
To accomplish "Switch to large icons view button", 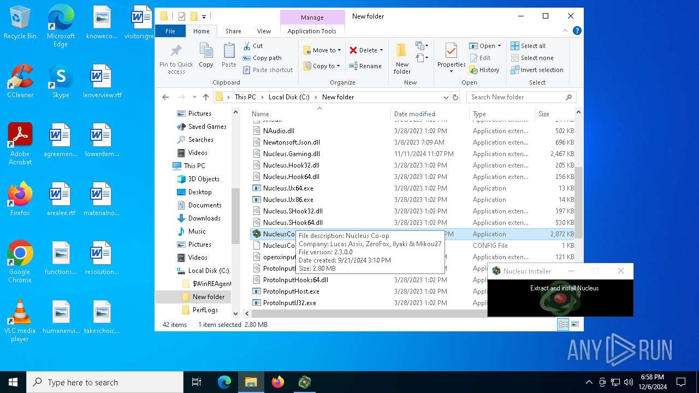I will click(574, 324).
